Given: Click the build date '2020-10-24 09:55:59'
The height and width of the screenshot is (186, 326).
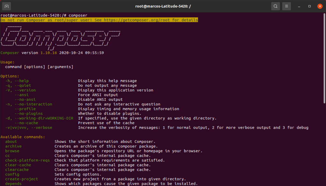Looking at the screenshot, I should (81, 53).
